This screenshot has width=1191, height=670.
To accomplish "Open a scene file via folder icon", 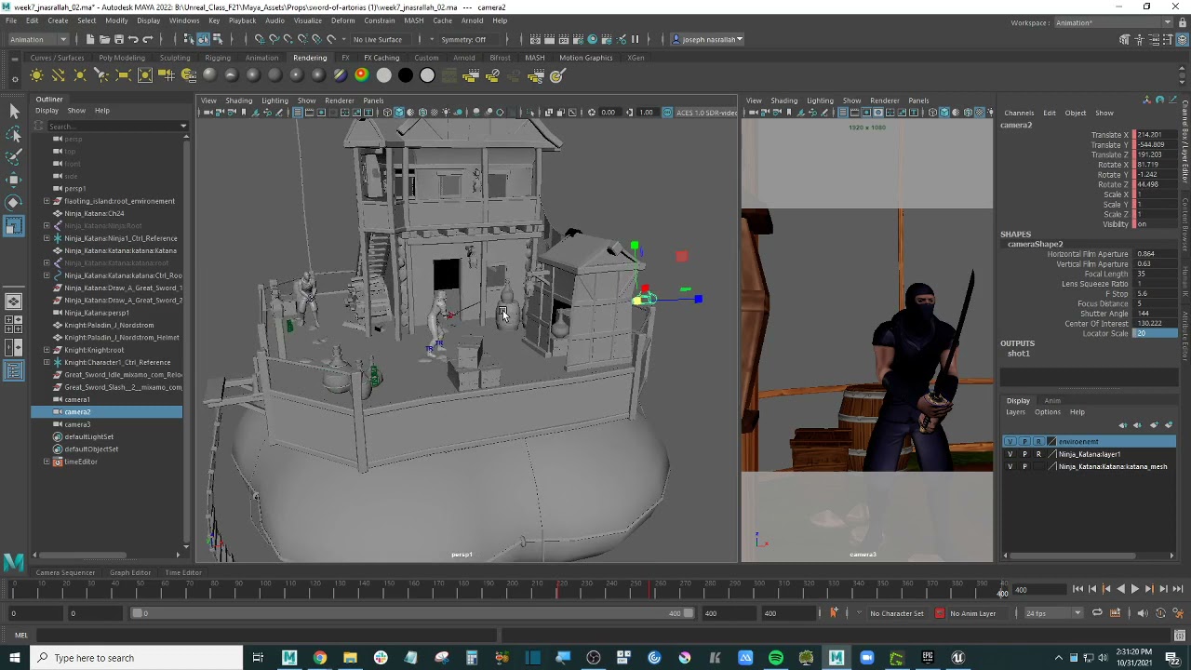I will pos(104,39).
